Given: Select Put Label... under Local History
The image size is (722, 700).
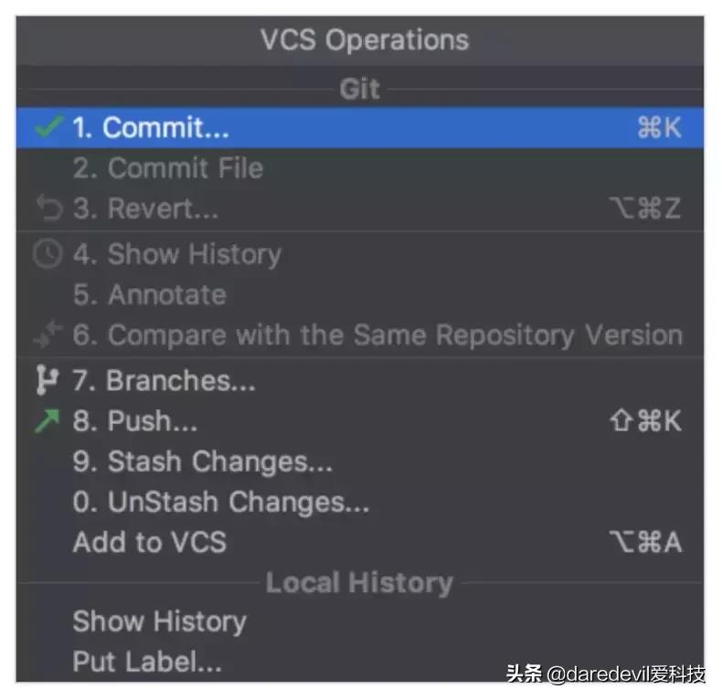Looking at the screenshot, I should (x=147, y=662).
